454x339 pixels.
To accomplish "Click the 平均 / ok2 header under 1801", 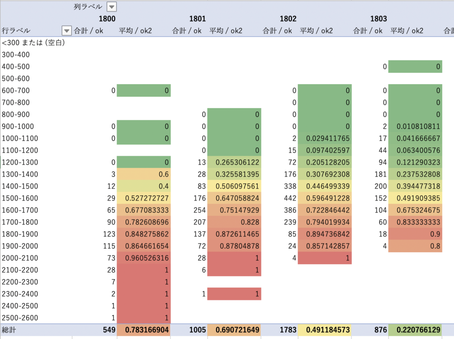I will point(226,31).
